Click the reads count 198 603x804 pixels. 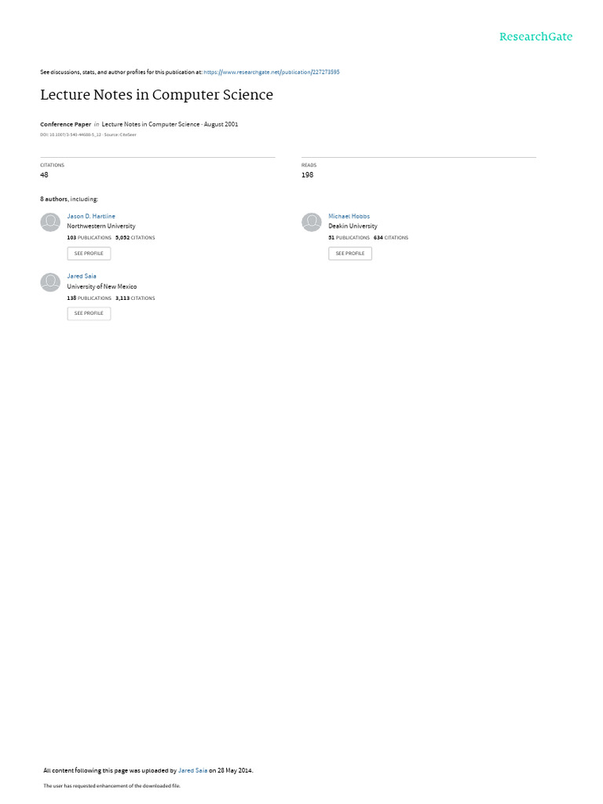point(307,175)
